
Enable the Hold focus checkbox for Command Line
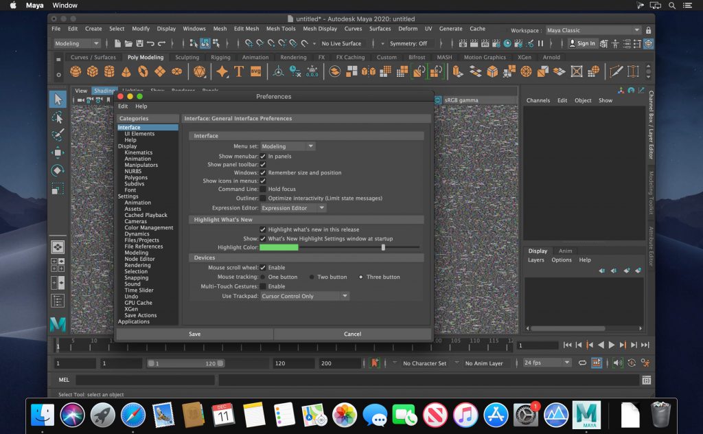(x=262, y=189)
